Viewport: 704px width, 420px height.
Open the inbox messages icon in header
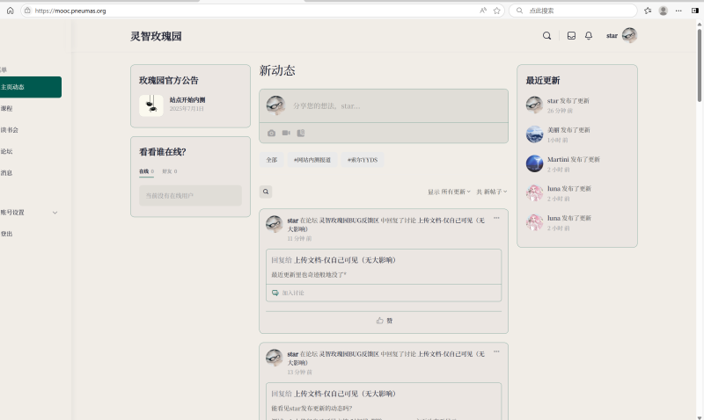(571, 36)
